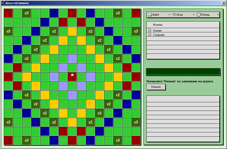The image size is (227, 149).
Task: Click the lavender cell at the bottom tip of the inner diamond
Action: pyautogui.click(x=72, y=95)
